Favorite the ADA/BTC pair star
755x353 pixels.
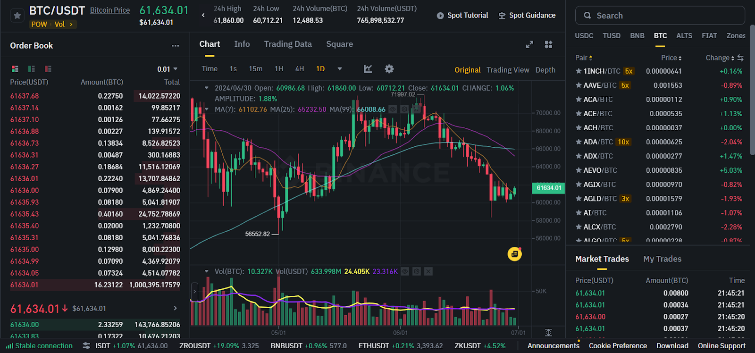579,142
